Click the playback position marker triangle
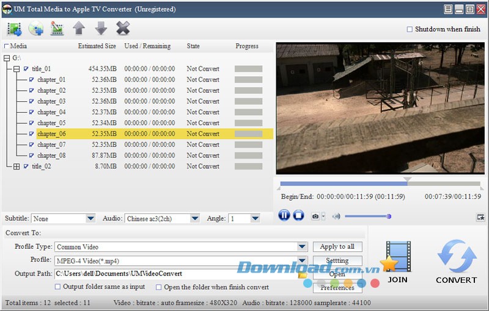489x311 pixels. click(x=407, y=179)
